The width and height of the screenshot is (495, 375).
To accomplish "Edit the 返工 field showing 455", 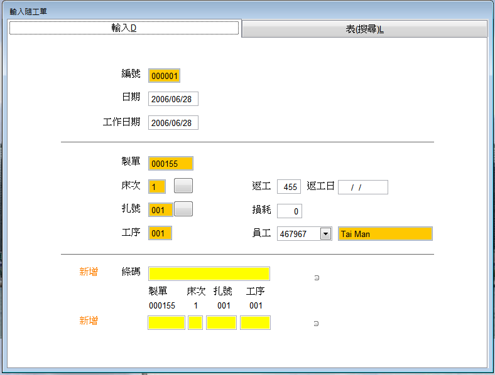I will pyautogui.click(x=289, y=187).
